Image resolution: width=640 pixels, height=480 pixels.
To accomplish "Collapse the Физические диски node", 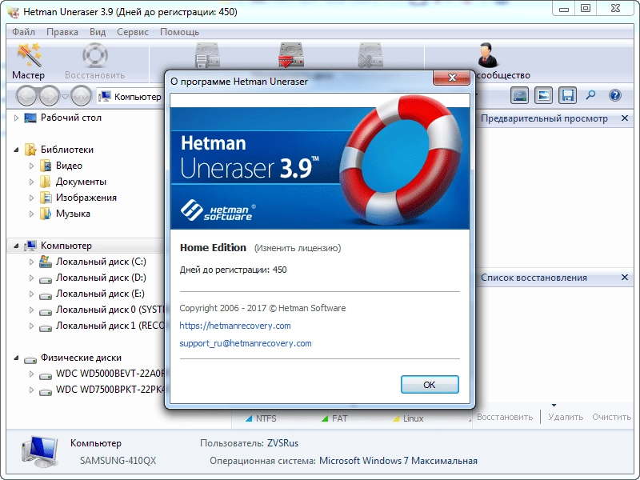I will coord(16,358).
